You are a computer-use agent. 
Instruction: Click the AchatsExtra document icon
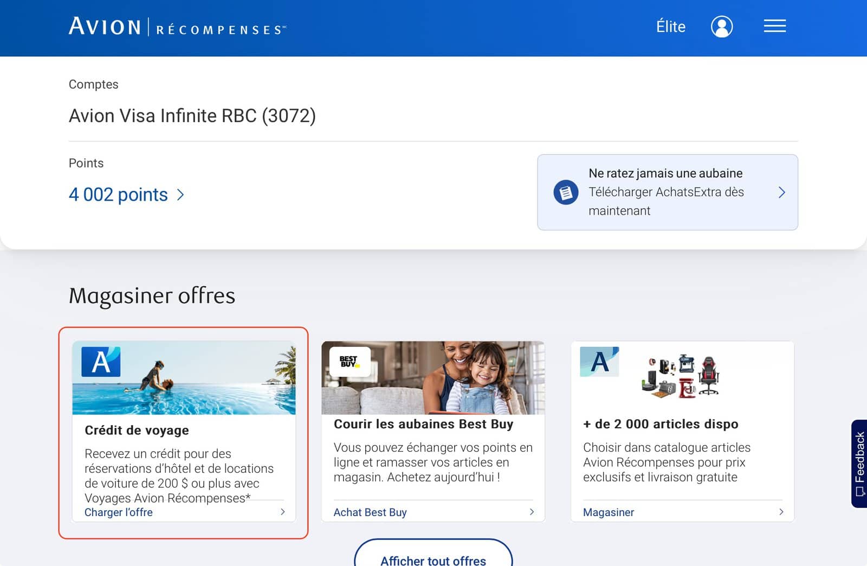566,192
